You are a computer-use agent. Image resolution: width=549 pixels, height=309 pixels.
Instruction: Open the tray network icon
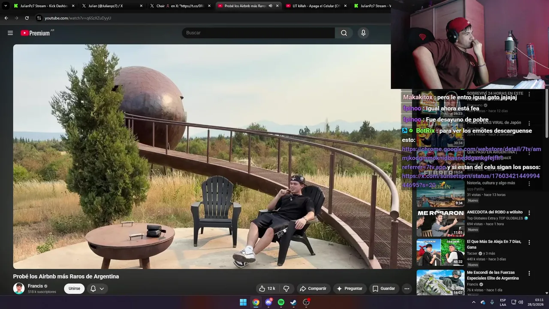[x=514, y=302]
